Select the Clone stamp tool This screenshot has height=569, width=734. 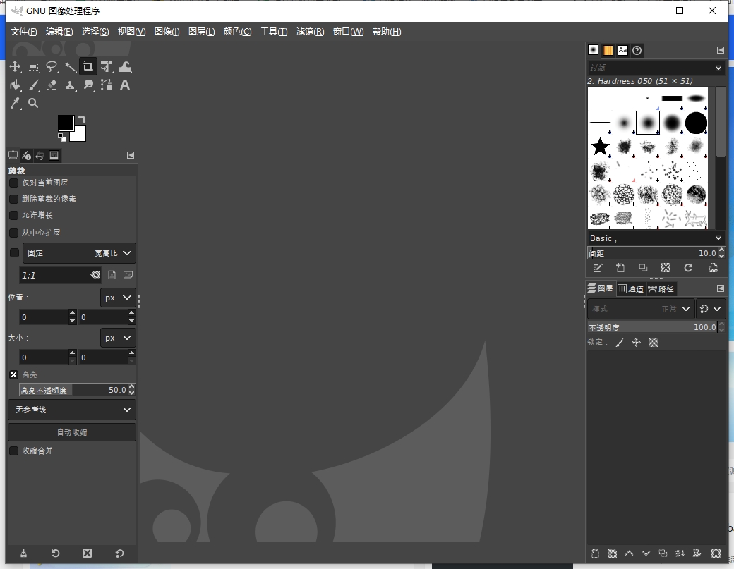point(70,85)
